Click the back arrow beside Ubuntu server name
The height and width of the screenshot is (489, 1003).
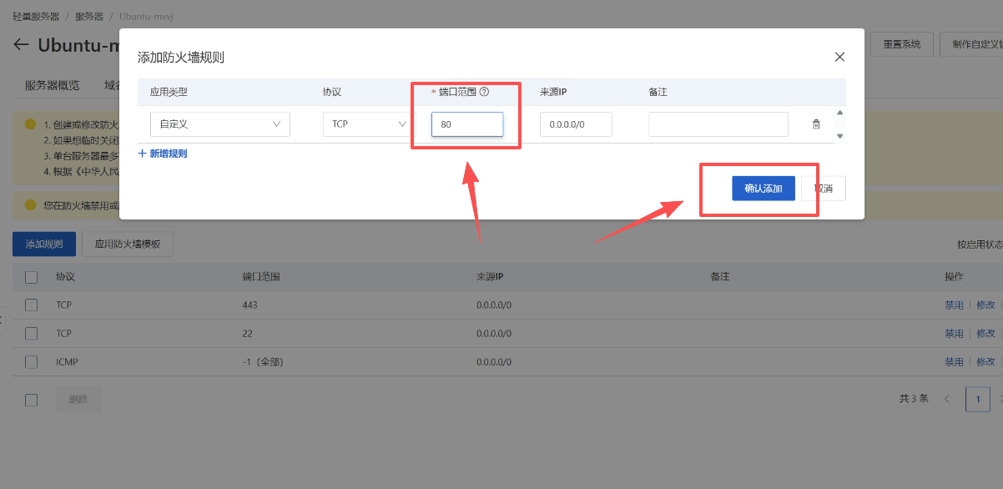21,45
